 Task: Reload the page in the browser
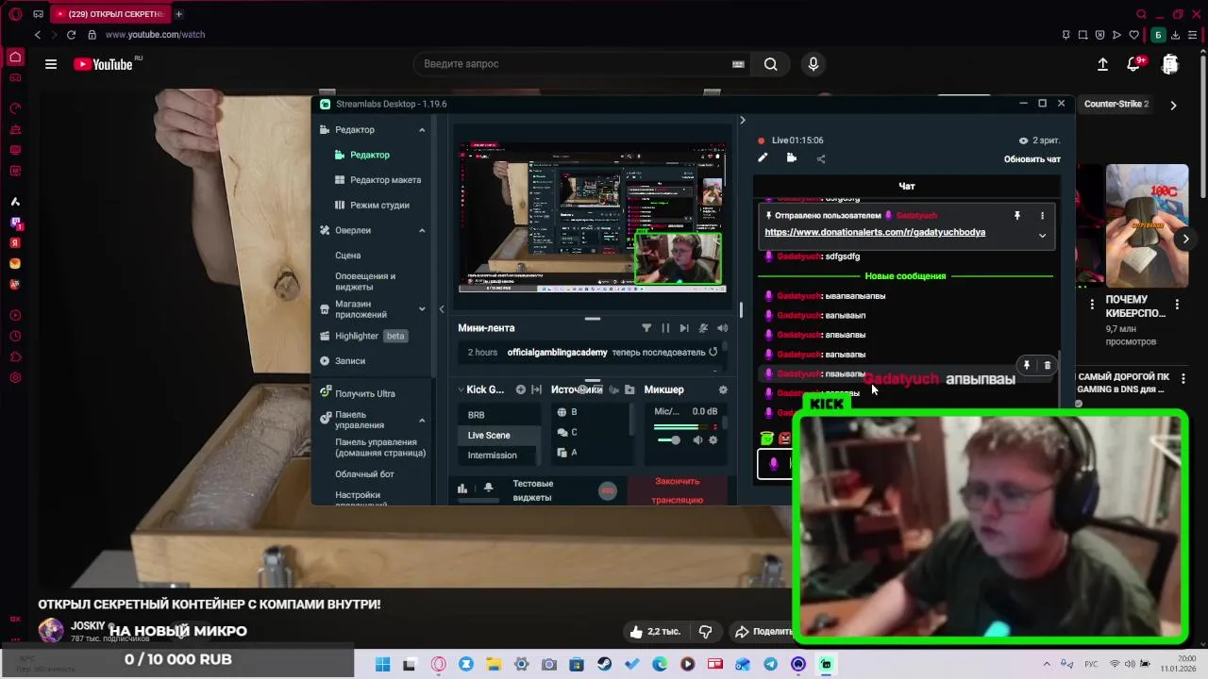pyautogui.click(x=71, y=35)
